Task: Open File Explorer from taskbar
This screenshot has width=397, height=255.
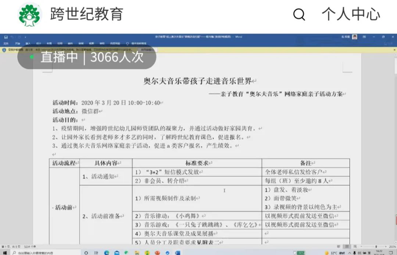Action: pyautogui.click(x=137, y=253)
